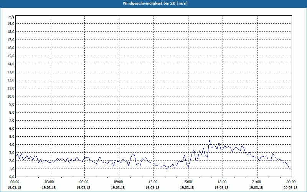The height and width of the screenshot is (192, 307).
Task: Choose the '9,0' y-axis value
Action: pyautogui.click(x=12, y=104)
